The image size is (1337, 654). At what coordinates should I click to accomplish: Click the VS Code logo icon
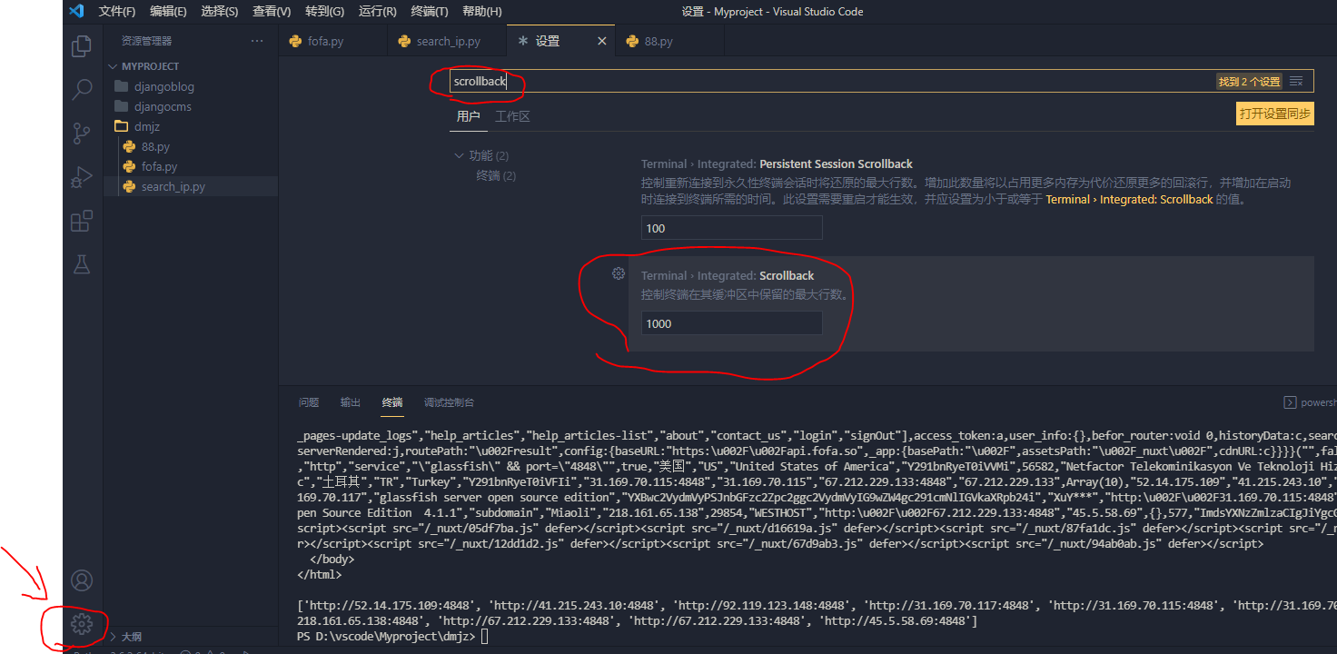(x=76, y=11)
